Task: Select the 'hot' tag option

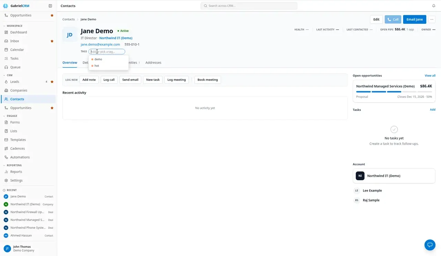Action: point(109,66)
